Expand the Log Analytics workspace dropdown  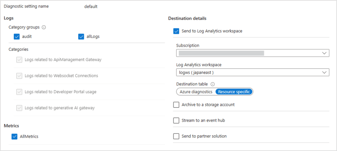[252, 72]
